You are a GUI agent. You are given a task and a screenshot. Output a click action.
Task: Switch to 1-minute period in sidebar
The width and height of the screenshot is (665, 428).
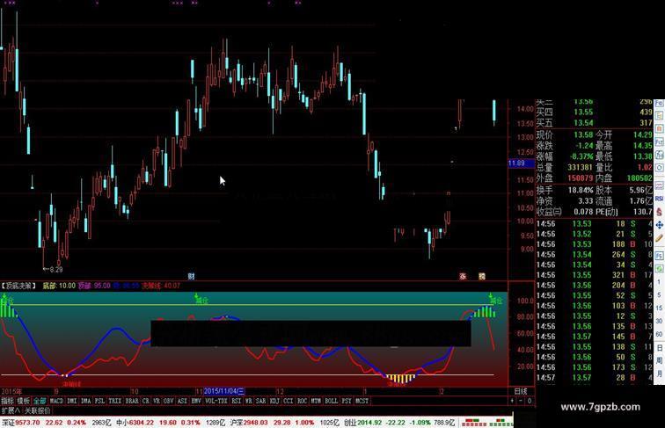point(659,281)
